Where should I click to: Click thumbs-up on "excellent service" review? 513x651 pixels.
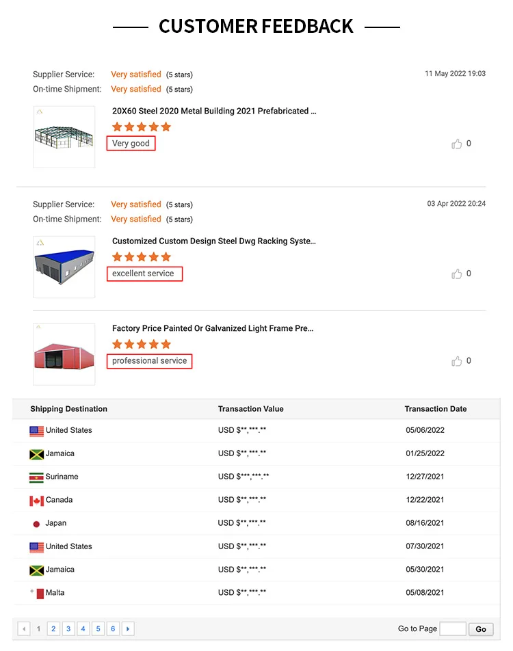[x=457, y=274]
